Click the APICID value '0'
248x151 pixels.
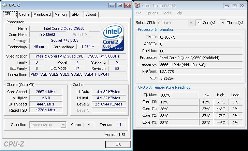click(201, 44)
